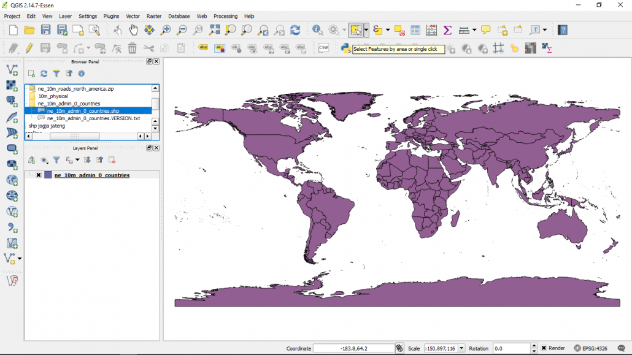Open the Vector menu
The height and width of the screenshot is (355, 632).
(133, 17)
